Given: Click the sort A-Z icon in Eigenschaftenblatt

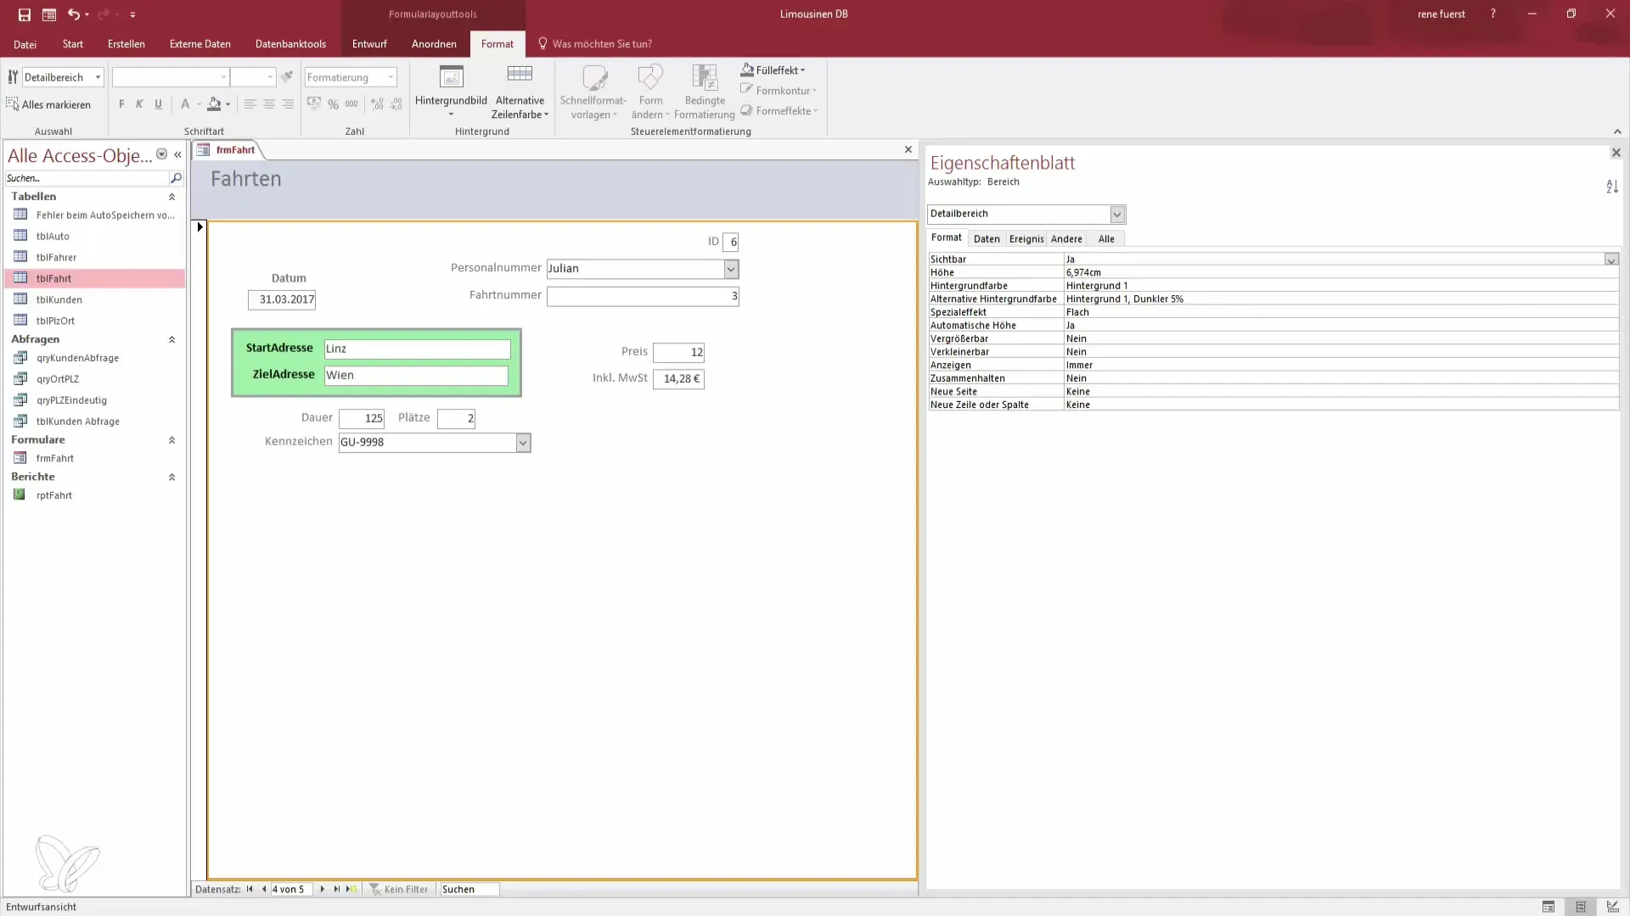Looking at the screenshot, I should click(1611, 187).
